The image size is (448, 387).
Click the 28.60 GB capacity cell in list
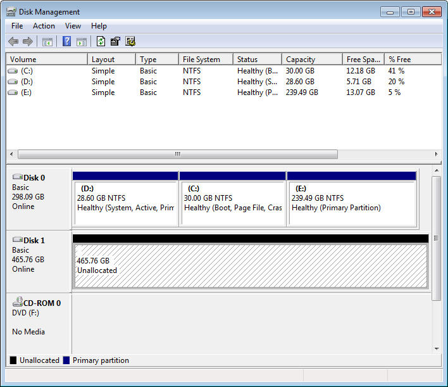pyautogui.click(x=300, y=82)
